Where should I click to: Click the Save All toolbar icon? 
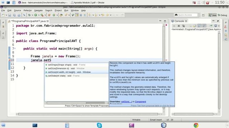pos(14,15)
